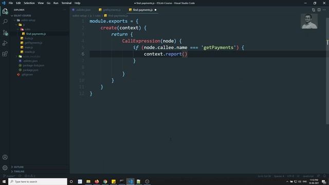Open the Search view in activity bar

pos(5,22)
